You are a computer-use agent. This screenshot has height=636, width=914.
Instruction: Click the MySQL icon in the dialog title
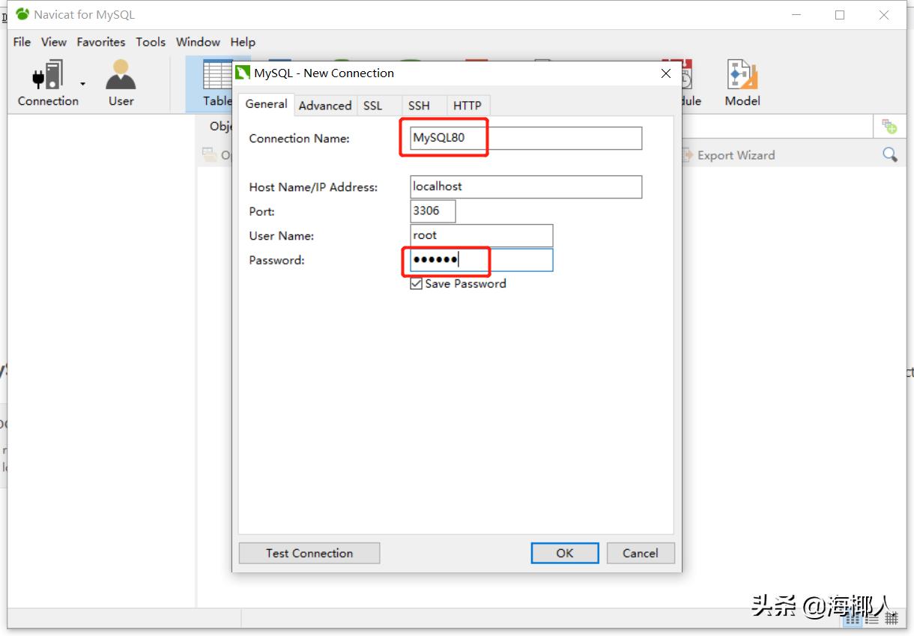coord(243,73)
